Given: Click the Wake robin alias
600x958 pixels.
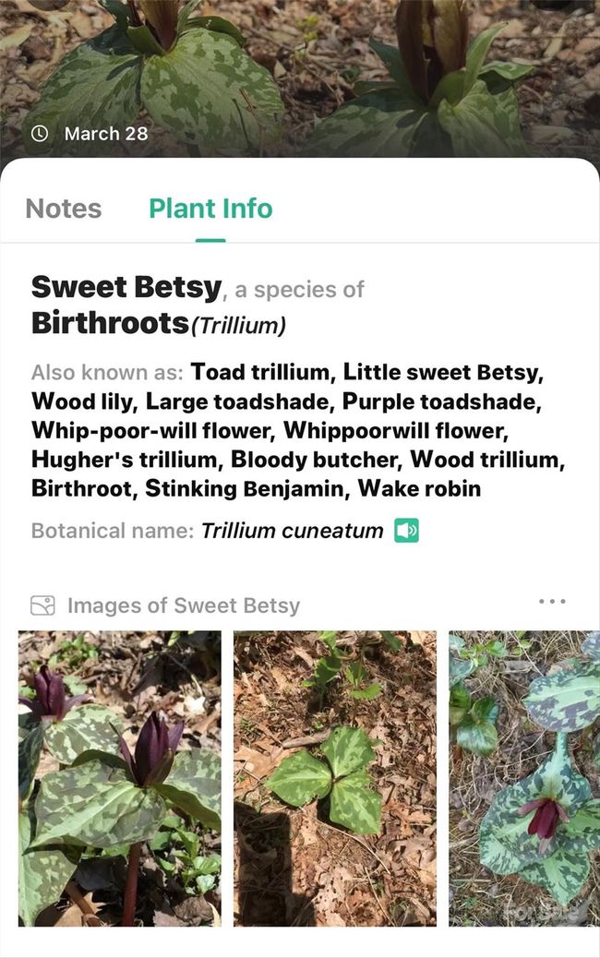Looking at the screenshot, I should 419,488.
